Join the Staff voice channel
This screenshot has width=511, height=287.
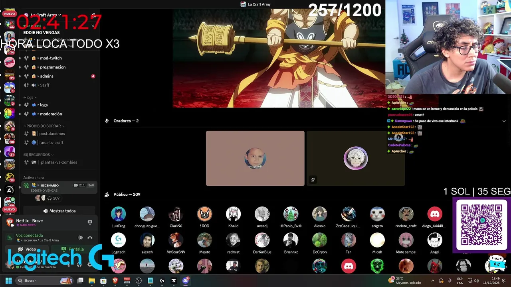(x=59, y=85)
